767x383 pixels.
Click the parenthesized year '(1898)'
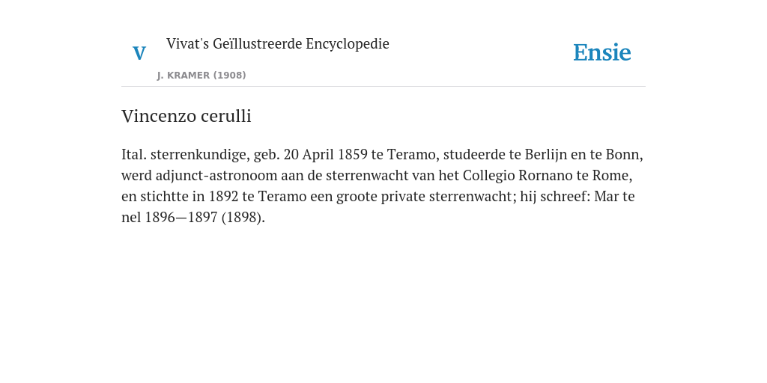(242, 218)
